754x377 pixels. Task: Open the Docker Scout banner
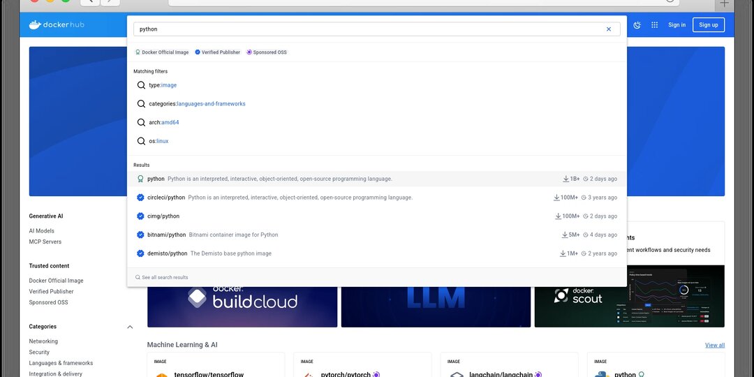(x=630, y=296)
